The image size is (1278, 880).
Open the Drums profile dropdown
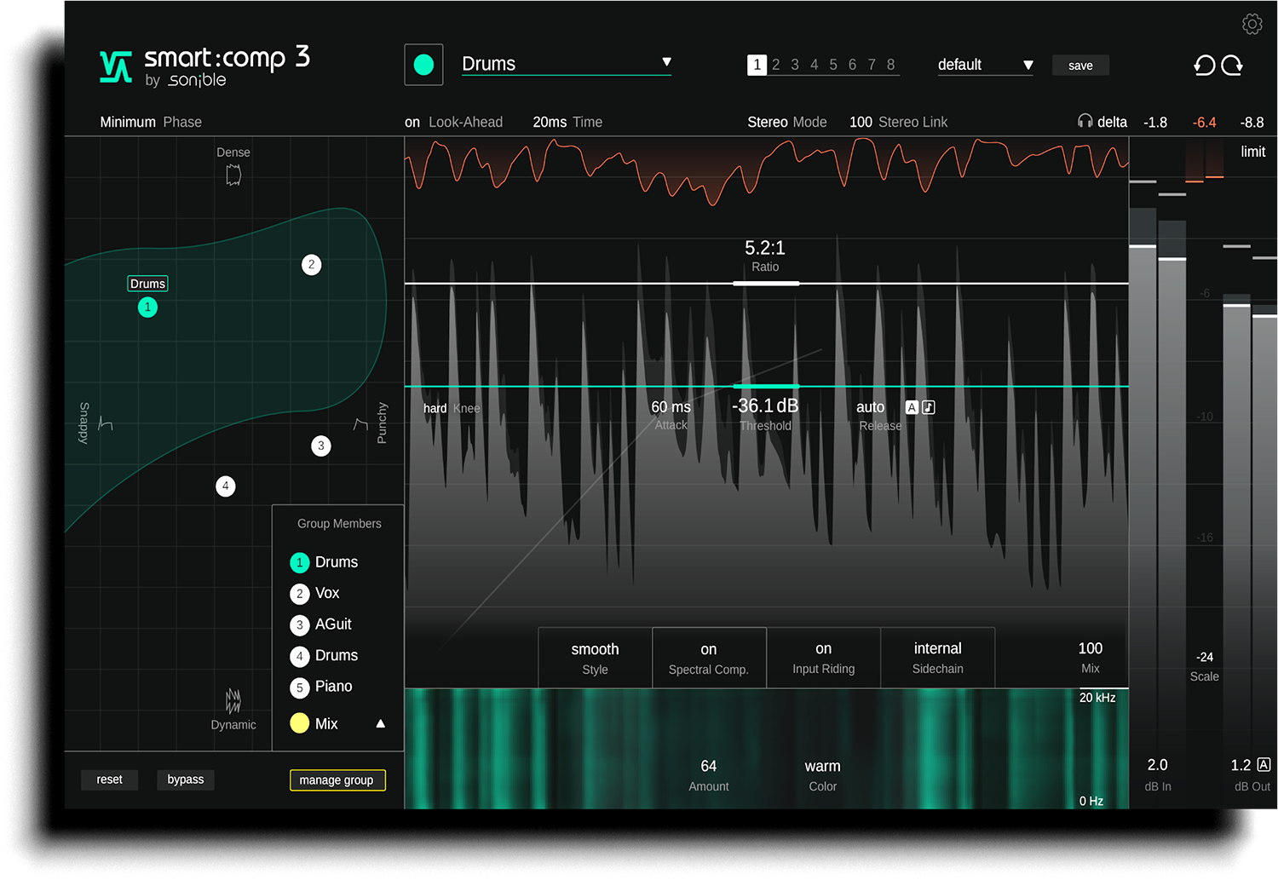[x=666, y=63]
